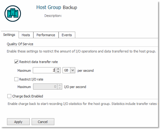This screenshot has width=161, height=130.
Task: Click the I/O rate decrement arrow
Action: tap(60, 88)
